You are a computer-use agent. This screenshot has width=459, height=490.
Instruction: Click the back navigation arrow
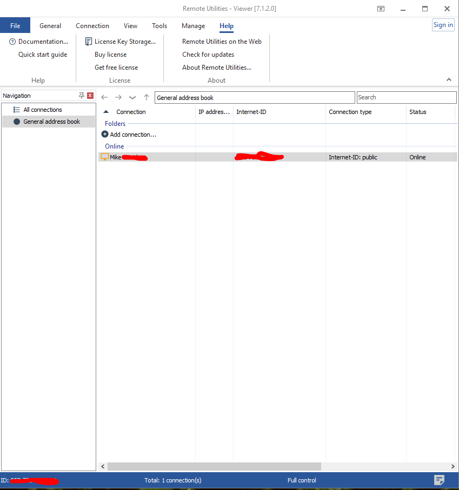[105, 98]
